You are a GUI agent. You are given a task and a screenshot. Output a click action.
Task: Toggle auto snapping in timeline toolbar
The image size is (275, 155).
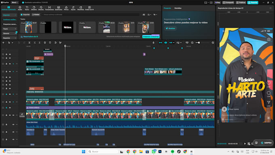click(165, 42)
